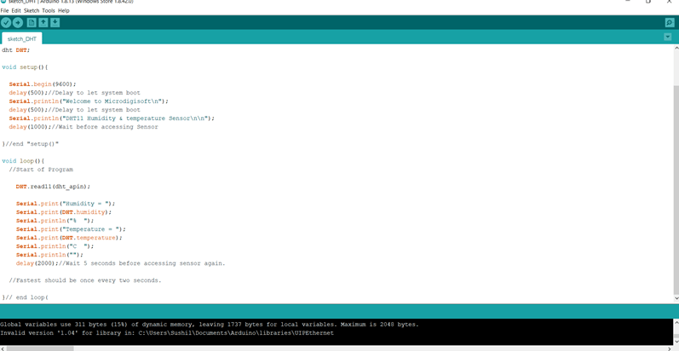Click the 'Welcome to Microdigisoft' println line

[x=89, y=101]
